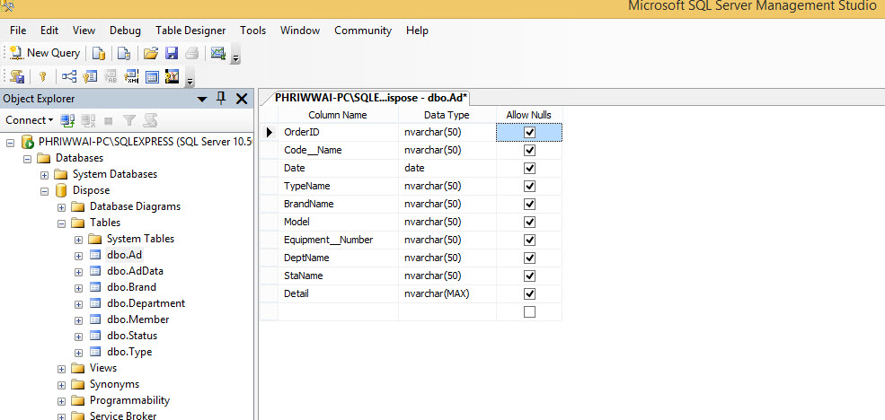
Task: Click the Open File folder icon
Action: [150, 54]
